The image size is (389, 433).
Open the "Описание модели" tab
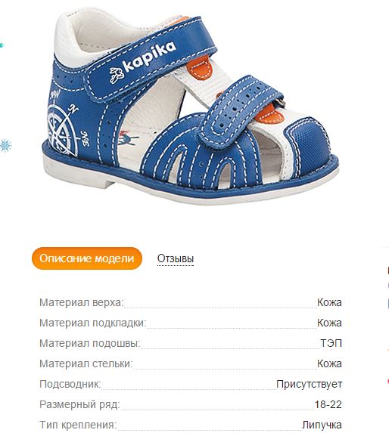tap(87, 258)
